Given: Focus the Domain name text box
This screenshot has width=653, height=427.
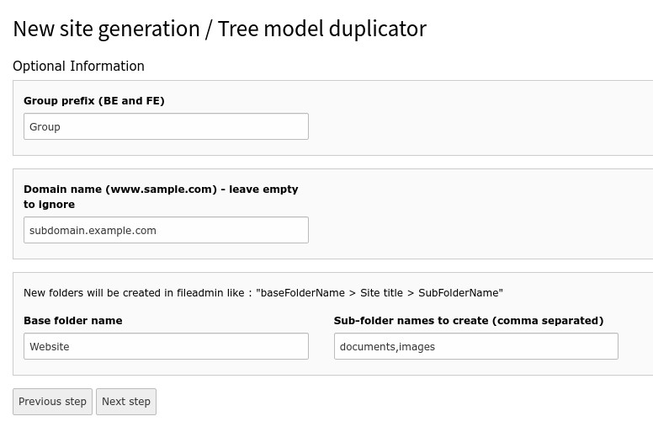Looking at the screenshot, I should click(x=166, y=230).
